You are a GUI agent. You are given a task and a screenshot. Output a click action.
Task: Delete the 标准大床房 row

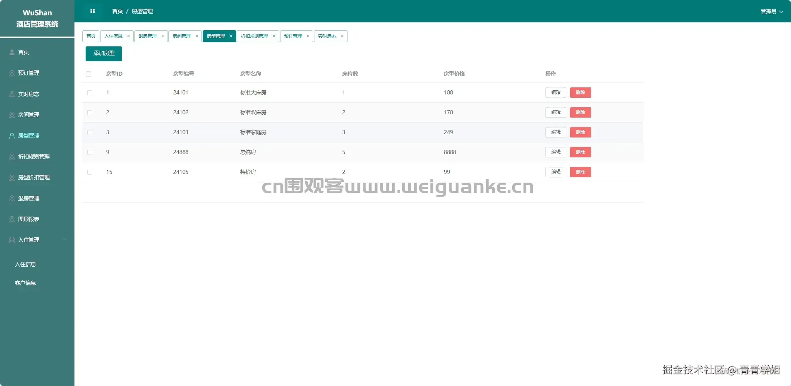point(580,92)
